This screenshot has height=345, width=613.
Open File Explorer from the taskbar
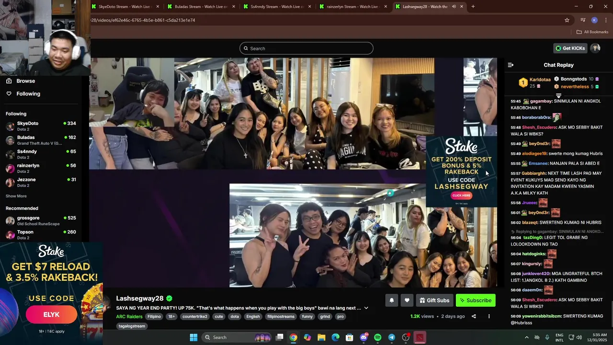[321, 337]
